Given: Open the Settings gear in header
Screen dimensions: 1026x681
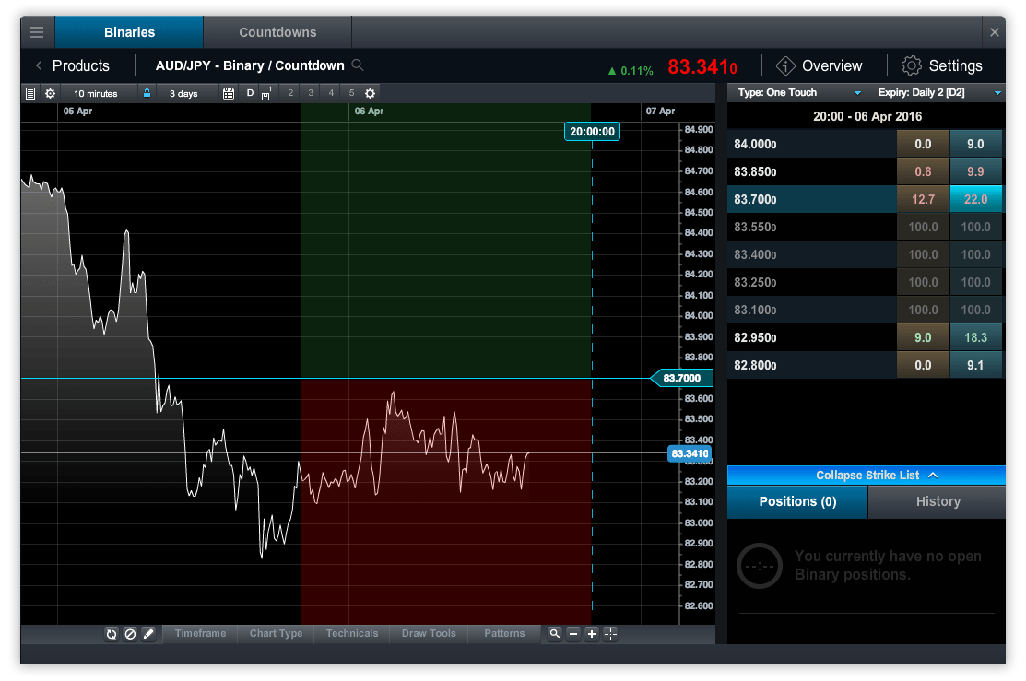Looking at the screenshot, I should coord(911,65).
